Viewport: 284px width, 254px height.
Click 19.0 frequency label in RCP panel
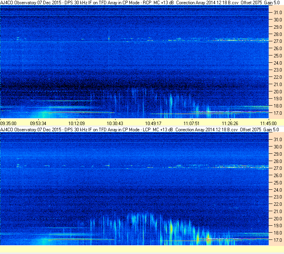click(x=277, y=99)
